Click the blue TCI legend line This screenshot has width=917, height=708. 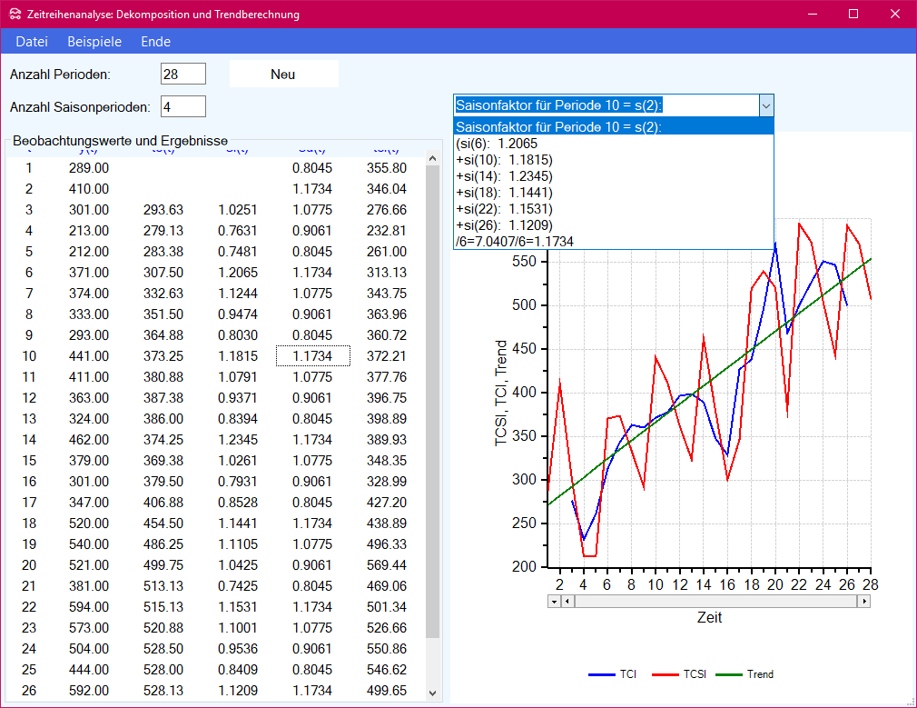click(602, 674)
